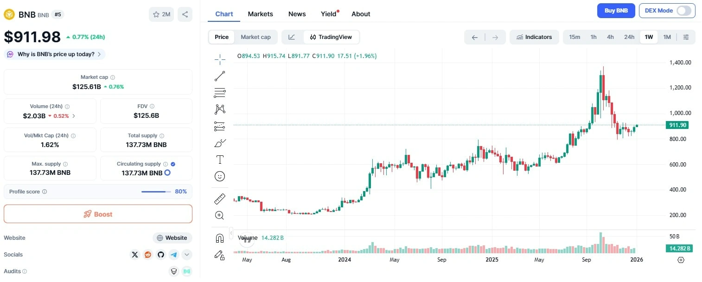
Task: Open the Yield tab
Action: [329, 14]
